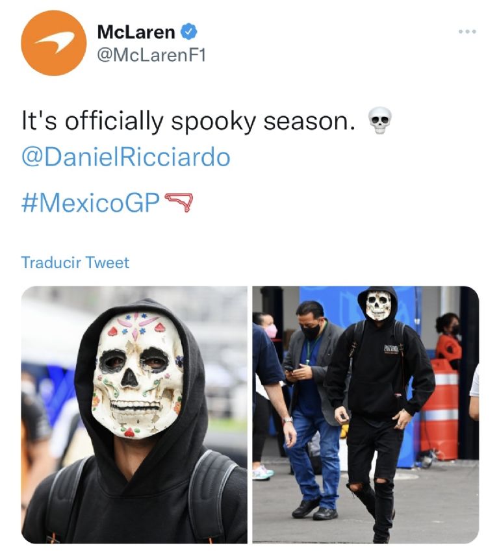Open the #MexicoGP hashtag
The image size is (499, 552).
(x=91, y=203)
